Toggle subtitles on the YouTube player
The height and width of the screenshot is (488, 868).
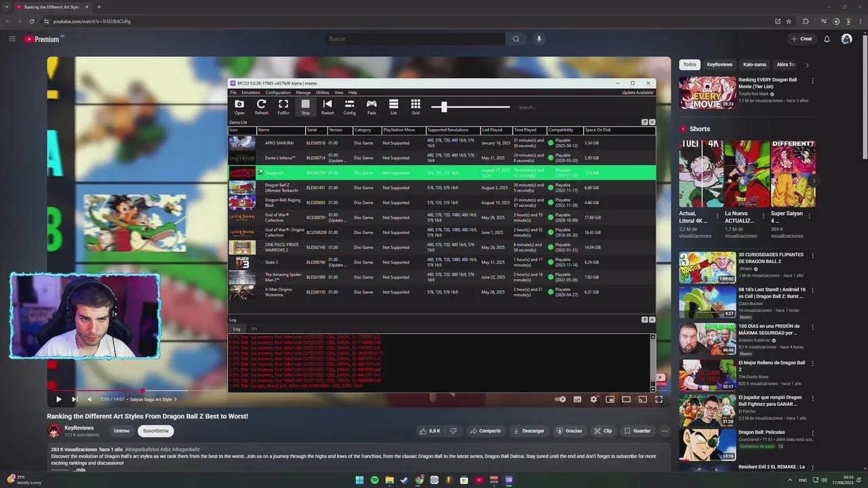(x=577, y=399)
